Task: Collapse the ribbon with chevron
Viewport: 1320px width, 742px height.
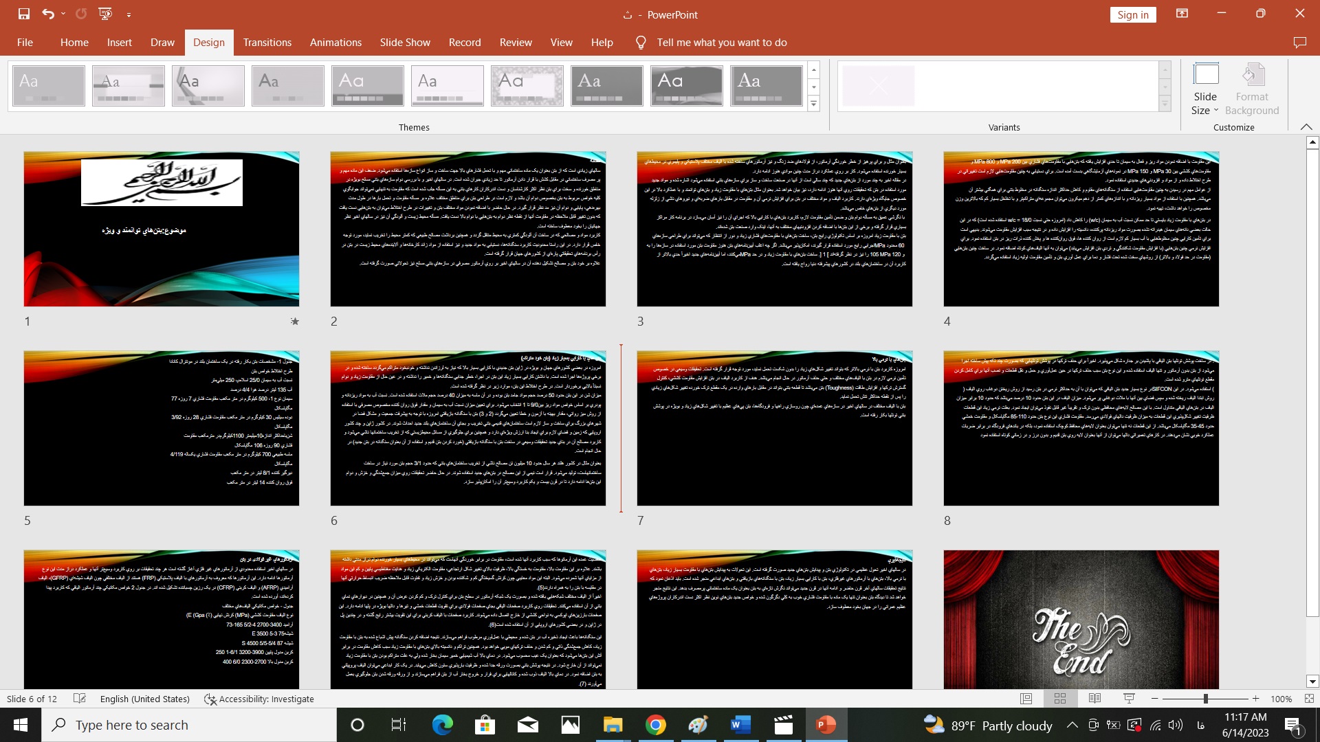Action: point(1306,127)
